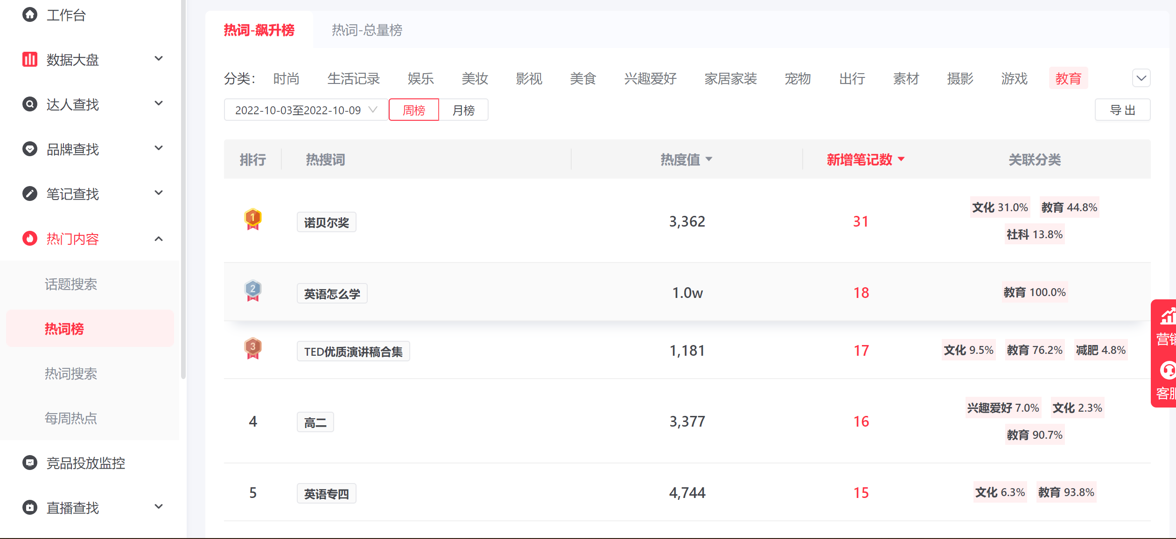Image resolution: width=1176 pixels, height=539 pixels.
Task: Click the sidebar vertical scrollbar
Action: tap(183, 189)
